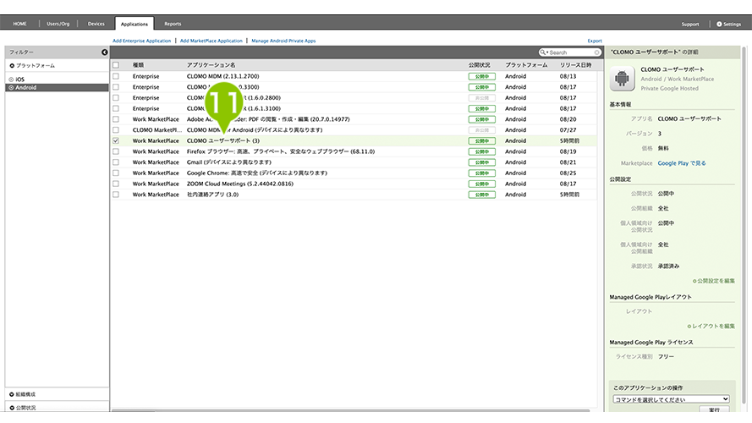Click unpublished badge for CLOMO MDM for Android row
Image resolution: width=752 pixels, height=423 pixels.
[x=481, y=130]
